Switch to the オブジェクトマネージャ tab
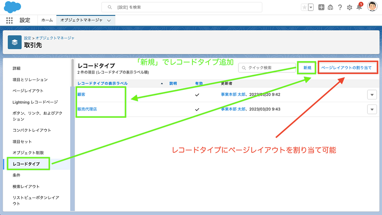The width and height of the screenshot is (382, 215). pyautogui.click(x=81, y=20)
